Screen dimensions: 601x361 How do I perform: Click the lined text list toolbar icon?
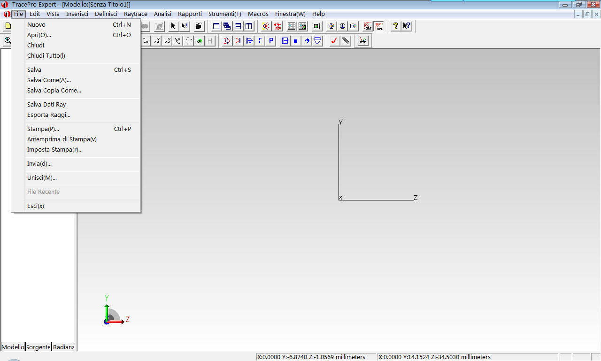pos(199,26)
